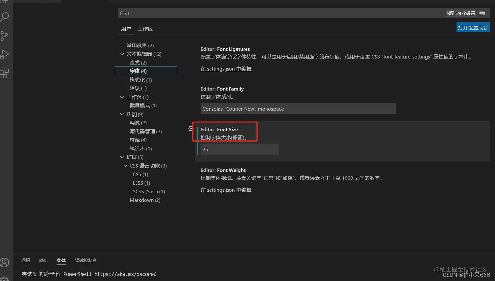Select 格式化 (1) in settings tree
Viewport: 495px width, 281px height.
click(x=141, y=80)
